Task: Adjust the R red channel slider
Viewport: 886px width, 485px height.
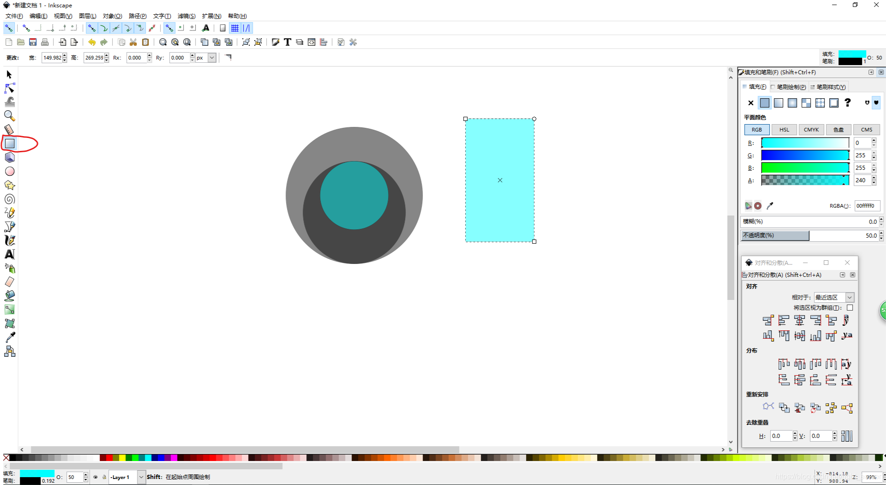Action: click(x=805, y=143)
